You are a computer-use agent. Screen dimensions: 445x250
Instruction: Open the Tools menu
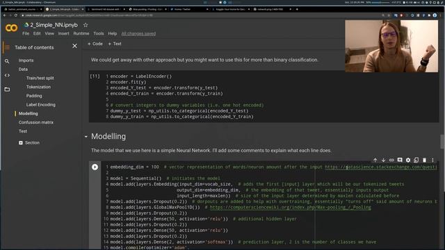tap(99, 33)
